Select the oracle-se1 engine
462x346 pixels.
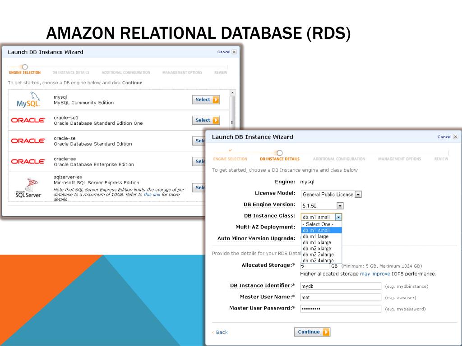click(x=206, y=120)
